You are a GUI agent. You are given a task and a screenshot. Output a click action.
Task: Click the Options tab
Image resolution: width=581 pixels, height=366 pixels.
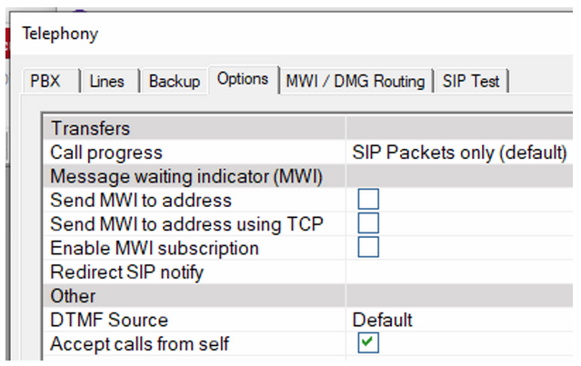[x=242, y=79]
